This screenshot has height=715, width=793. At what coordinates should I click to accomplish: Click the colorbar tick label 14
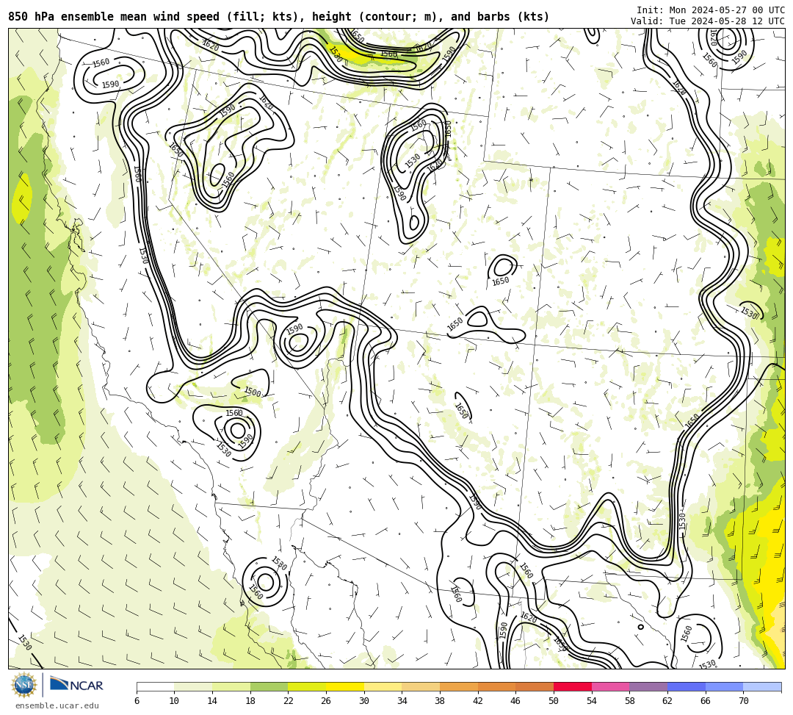click(212, 701)
